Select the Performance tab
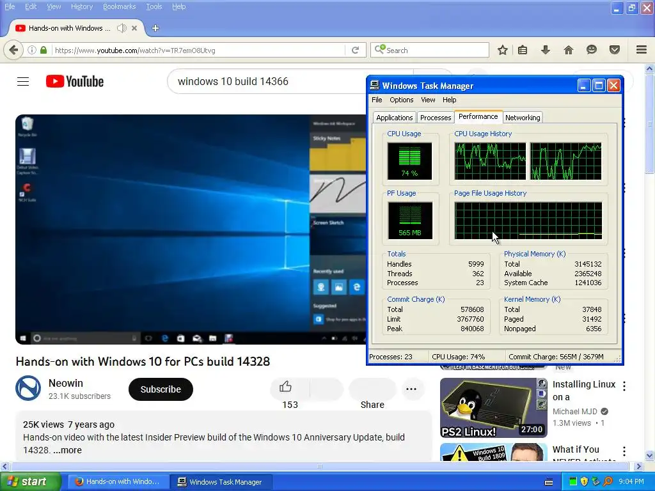 click(x=478, y=116)
